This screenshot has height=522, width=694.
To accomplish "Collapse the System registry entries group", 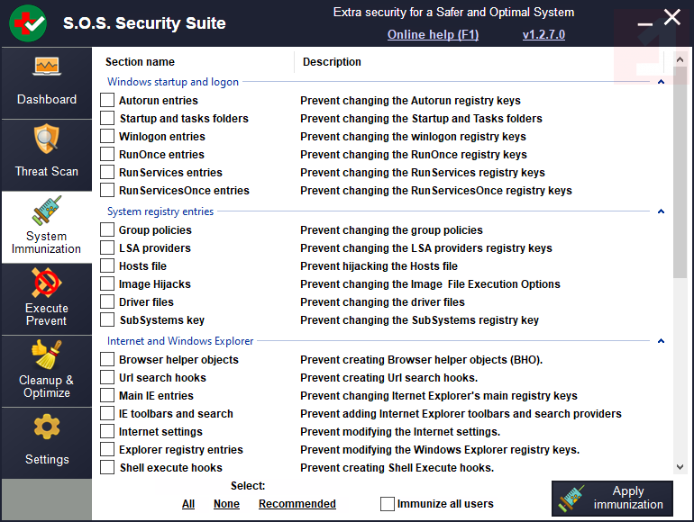I will (x=661, y=211).
